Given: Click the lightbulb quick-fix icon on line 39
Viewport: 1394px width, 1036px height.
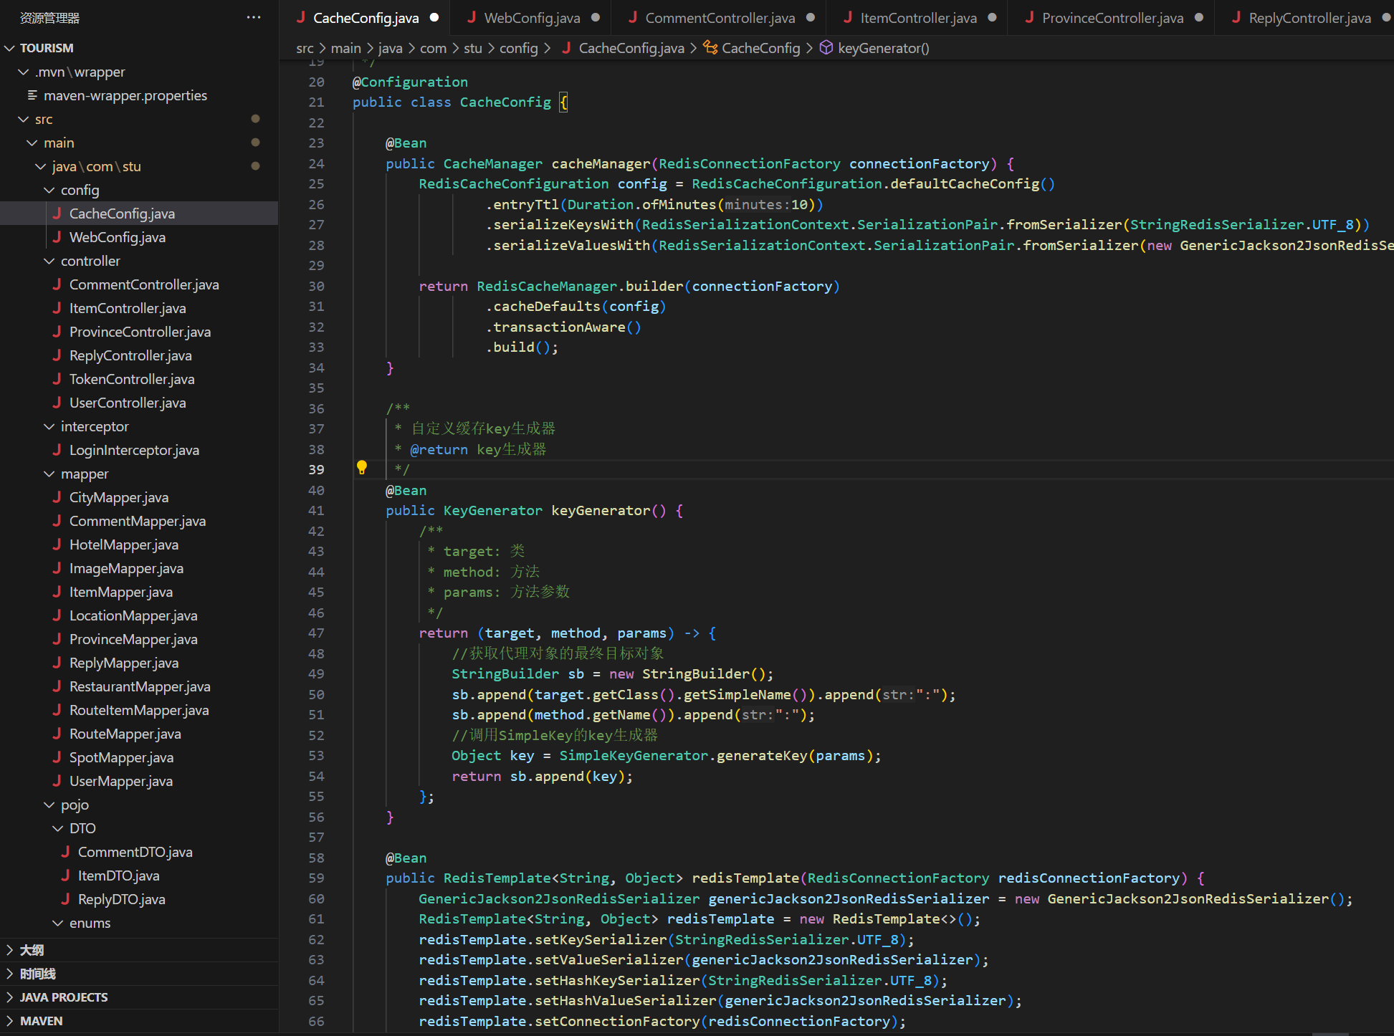Looking at the screenshot, I should tap(362, 469).
